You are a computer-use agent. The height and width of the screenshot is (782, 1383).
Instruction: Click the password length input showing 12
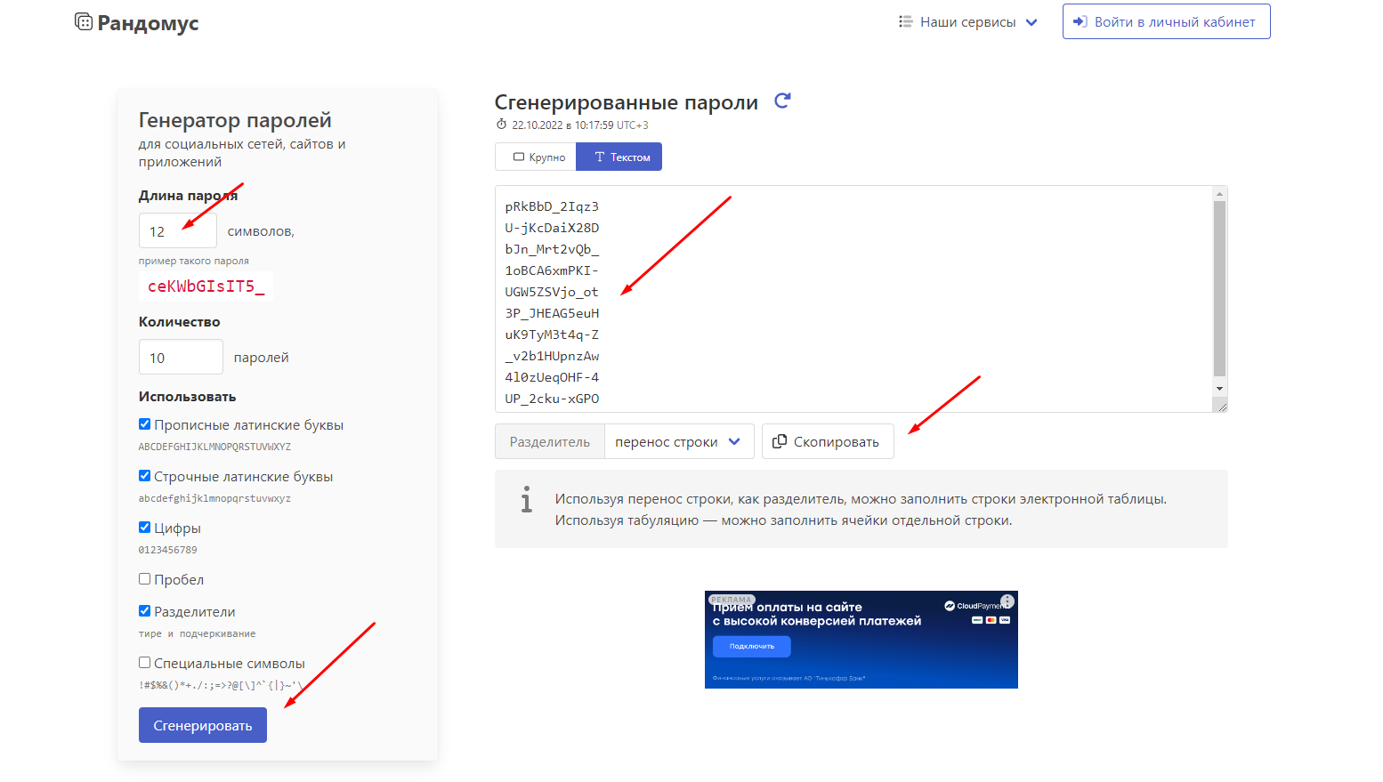click(177, 230)
